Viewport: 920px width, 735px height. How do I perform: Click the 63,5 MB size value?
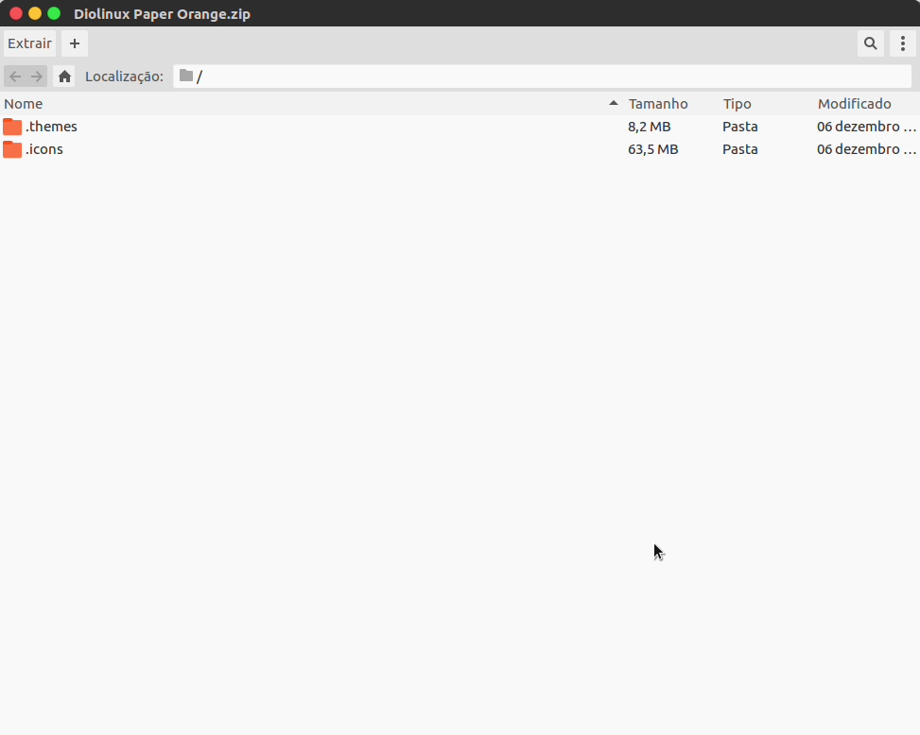point(653,149)
